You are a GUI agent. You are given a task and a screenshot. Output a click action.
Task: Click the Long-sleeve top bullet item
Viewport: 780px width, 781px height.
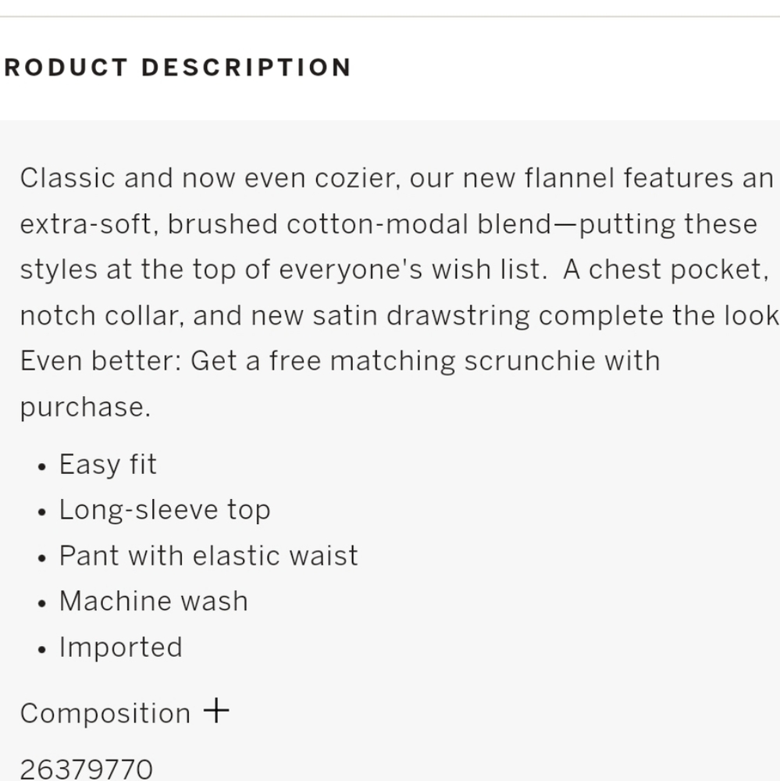[165, 510]
